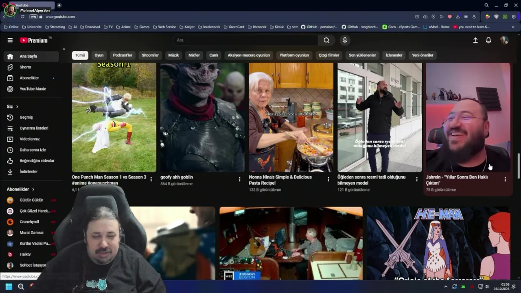Open options for Nonna Nina's pasta short
The height and width of the screenshot is (293, 521).
[x=328, y=179]
